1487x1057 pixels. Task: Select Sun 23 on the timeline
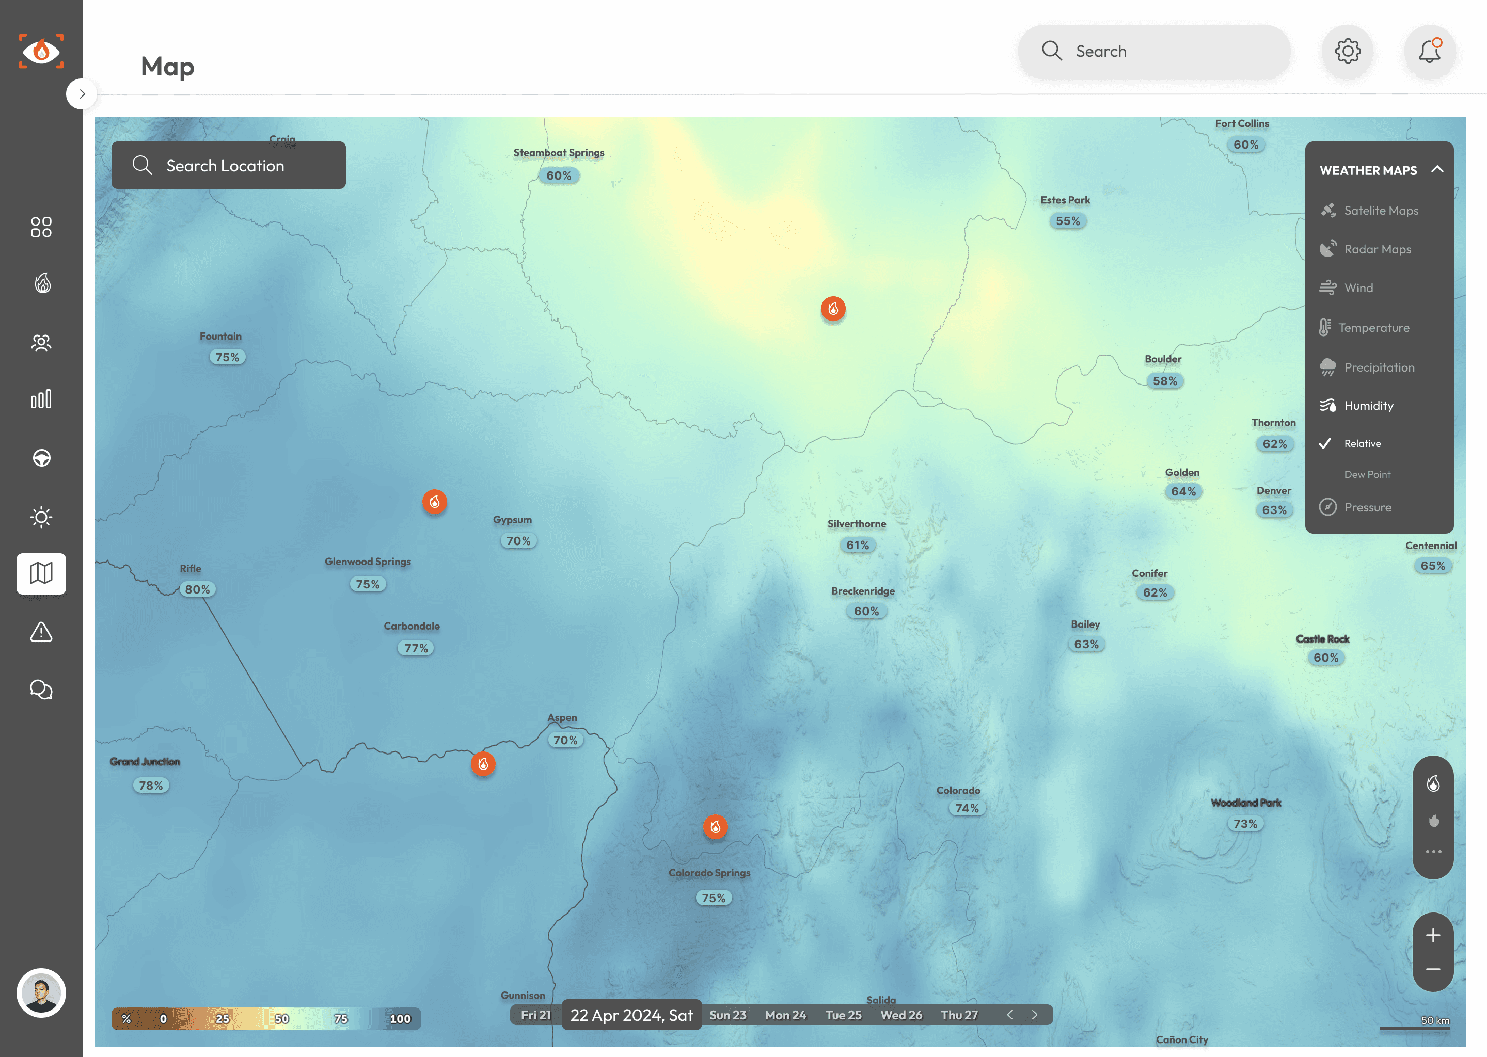click(x=728, y=1015)
